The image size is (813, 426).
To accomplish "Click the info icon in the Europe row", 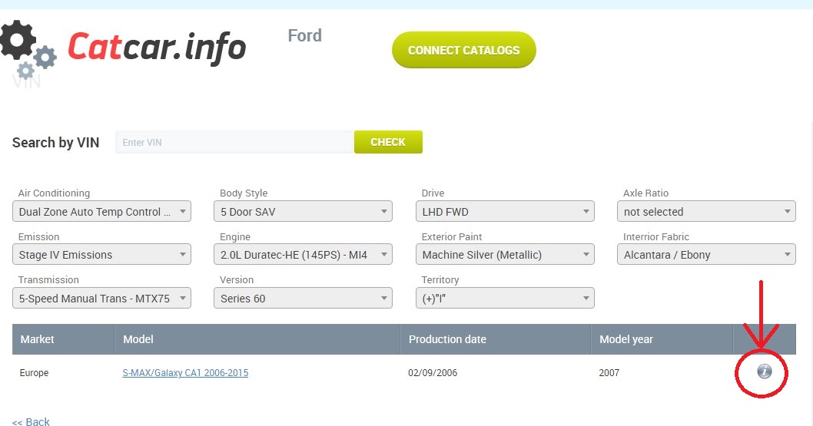I will pyautogui.click(x=764, y=372).
